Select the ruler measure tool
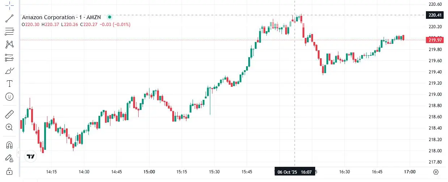This screenshot has width=448, height=182. pos(9,114)
